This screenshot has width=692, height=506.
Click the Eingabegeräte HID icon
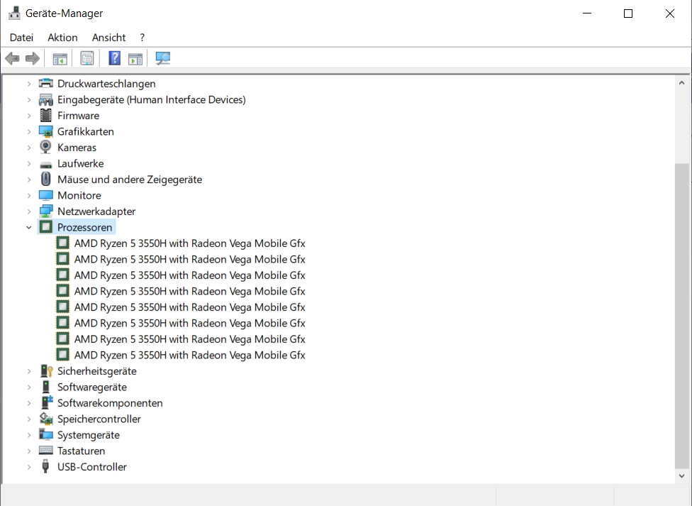(x=46, y=99)
